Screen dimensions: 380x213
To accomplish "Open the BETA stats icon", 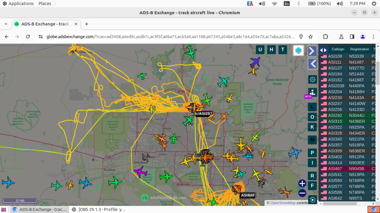I will click(312, 93).
